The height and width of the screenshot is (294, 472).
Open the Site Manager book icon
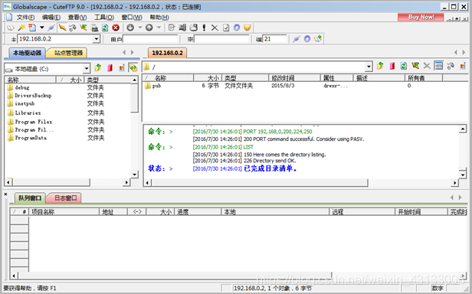[x=11, y=28]
